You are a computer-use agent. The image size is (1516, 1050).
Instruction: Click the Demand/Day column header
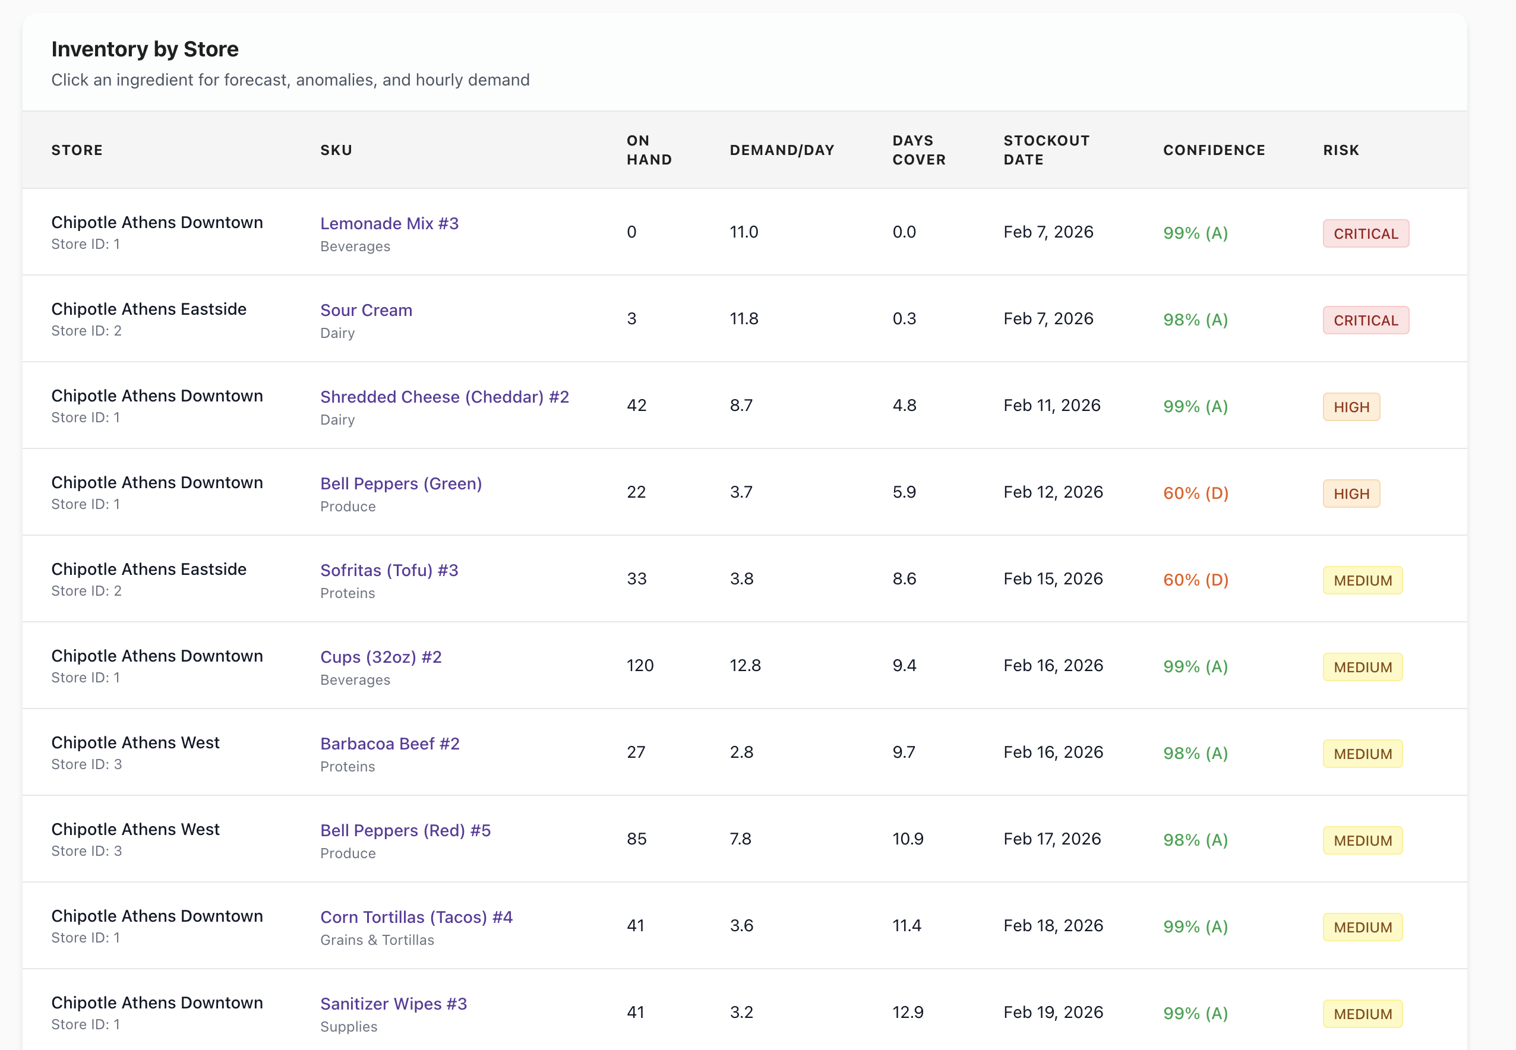(x=781, y=151)
